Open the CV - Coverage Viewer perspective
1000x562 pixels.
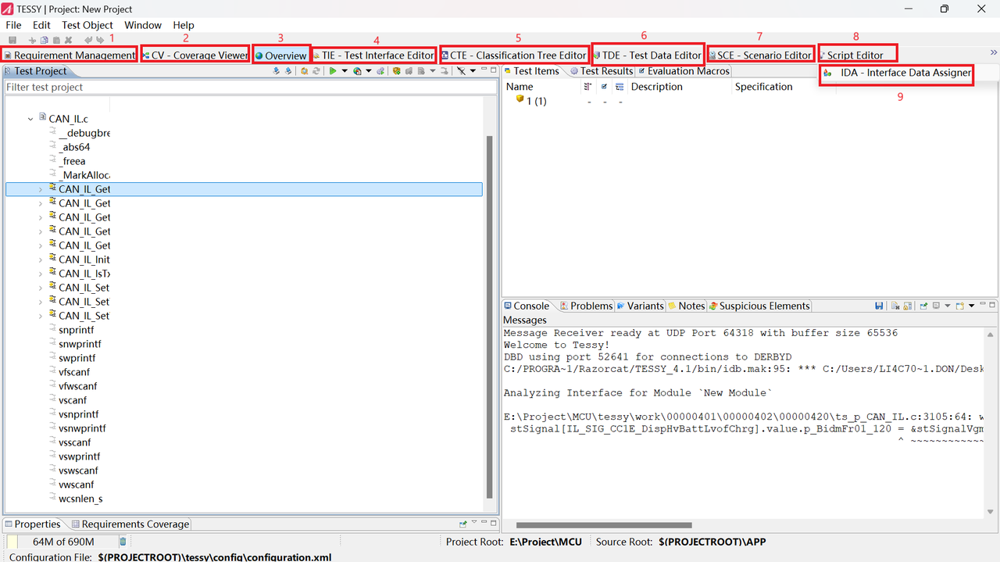tap(195, 55)
